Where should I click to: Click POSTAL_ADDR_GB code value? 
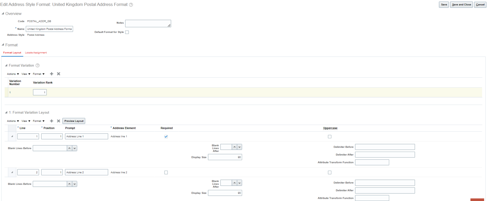pyautogui.click(x=39, y=21)
